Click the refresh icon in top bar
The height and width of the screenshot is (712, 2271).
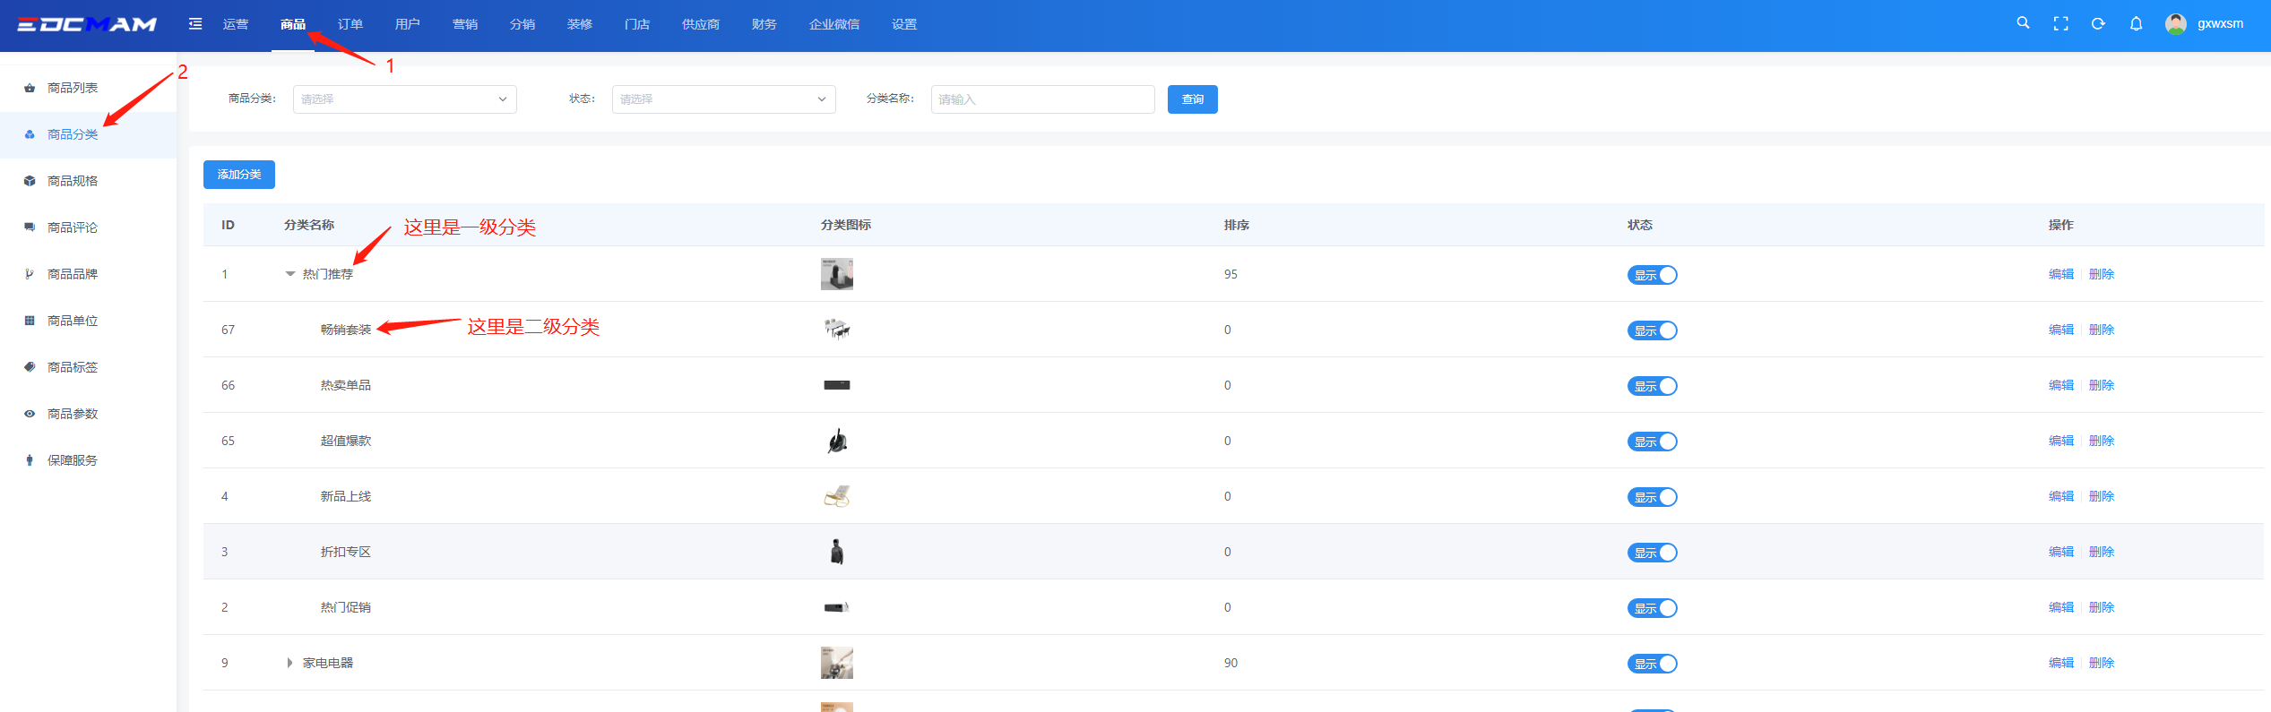point(2098,24)
